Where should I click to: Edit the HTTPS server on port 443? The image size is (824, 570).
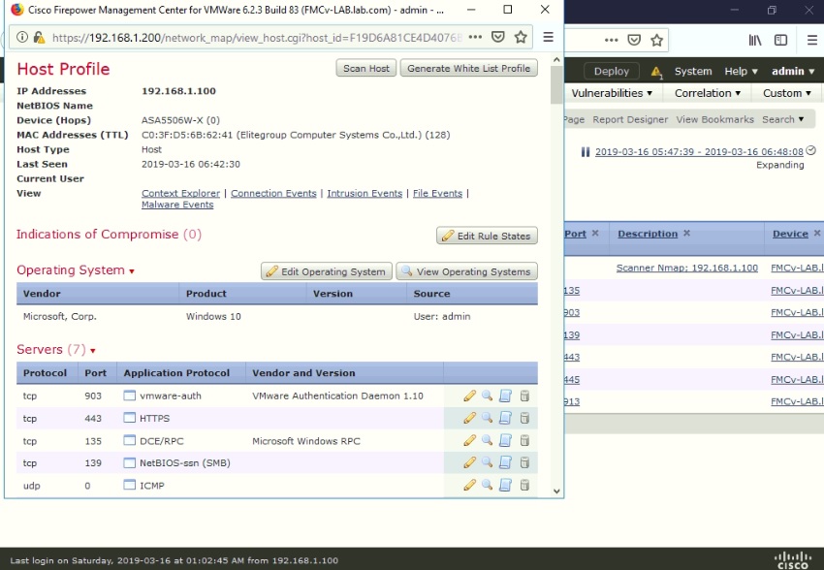pos(469,418)
